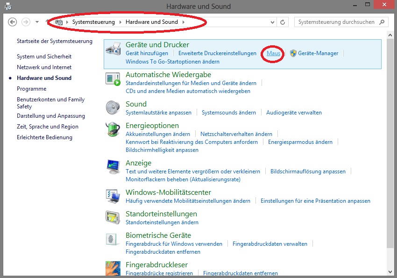Click Systemlautstärke anpassen
The height and width of the screenshot is (278, 397).
coord(158,113)
